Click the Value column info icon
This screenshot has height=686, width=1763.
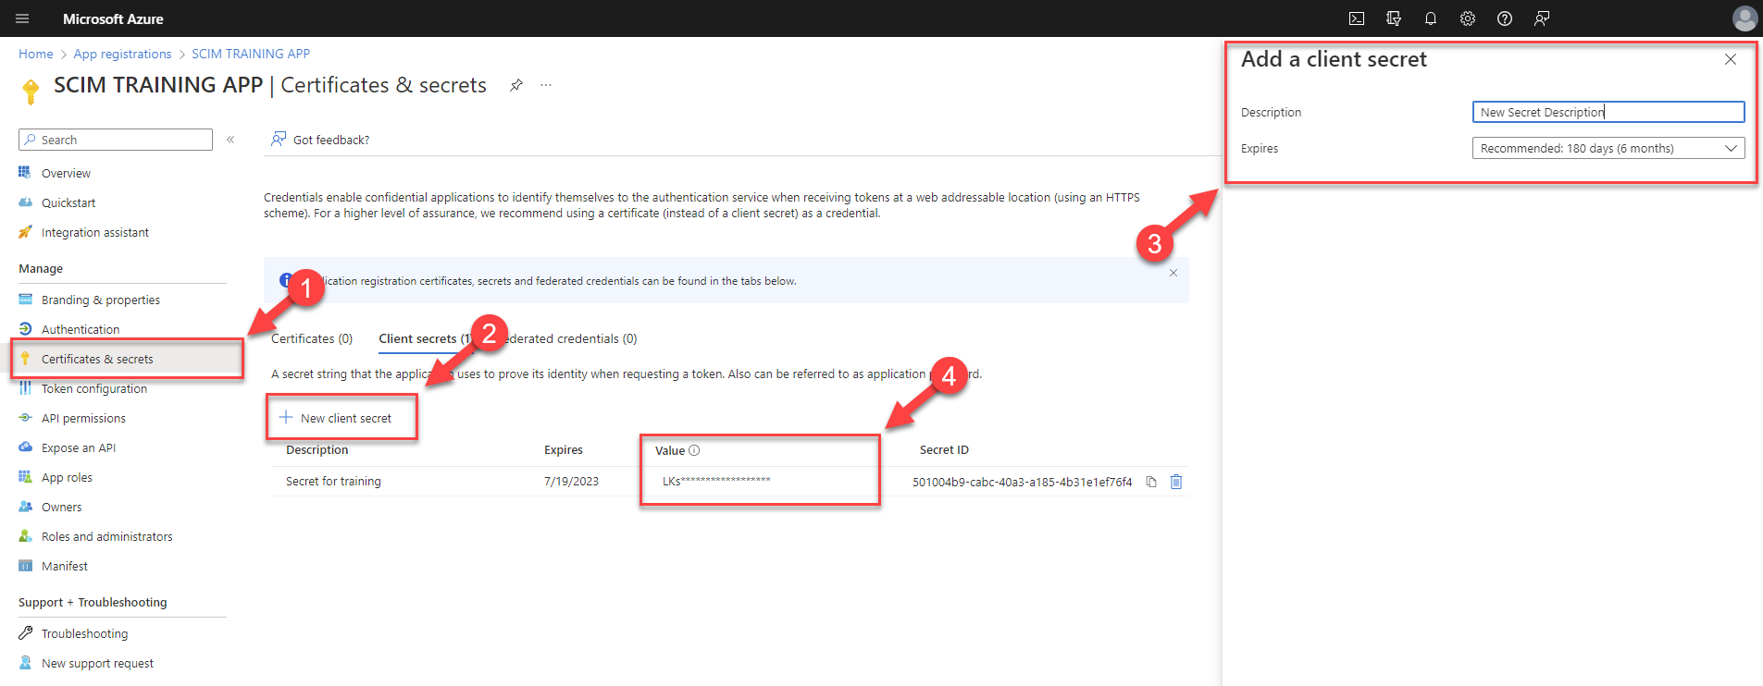pyautogui.click(x=694, y=450)
